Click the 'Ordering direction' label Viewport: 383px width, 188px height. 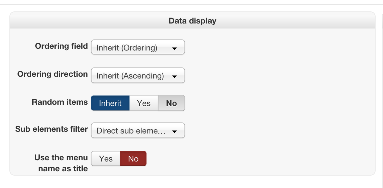coord(52,74)
